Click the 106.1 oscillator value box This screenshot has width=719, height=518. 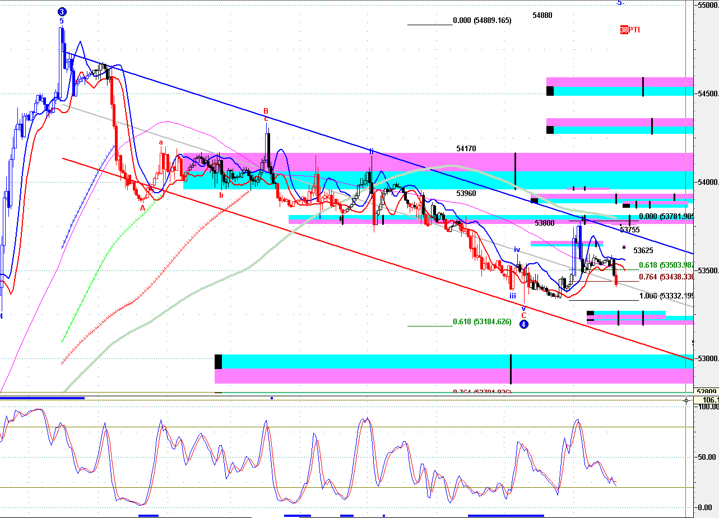coord(707,400)
